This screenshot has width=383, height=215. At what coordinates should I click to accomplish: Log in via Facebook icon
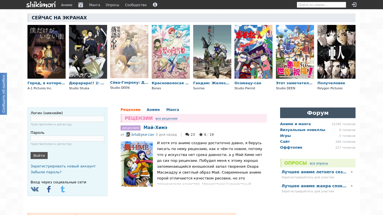tap(49, 189)
